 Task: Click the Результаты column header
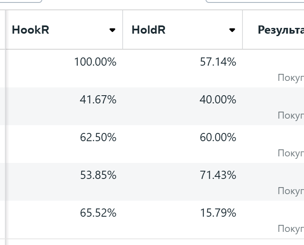(x=281, y=30)
